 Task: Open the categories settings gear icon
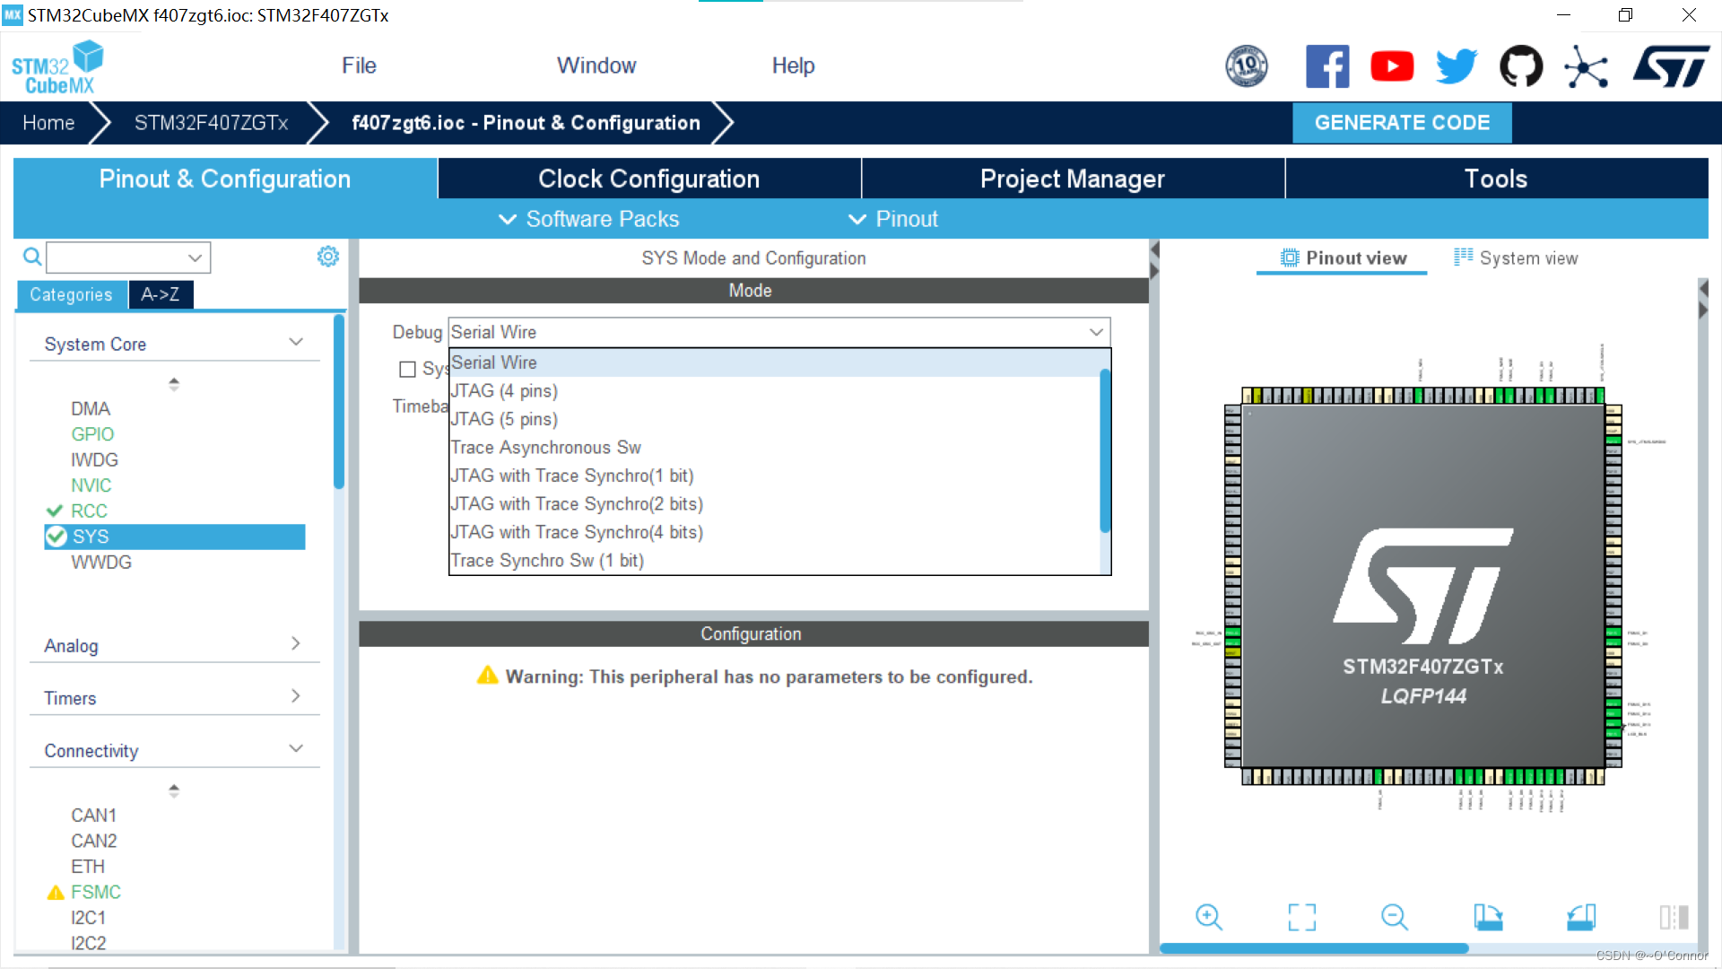(328, 258)
